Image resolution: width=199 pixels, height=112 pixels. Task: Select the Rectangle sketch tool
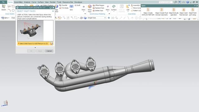13,6
